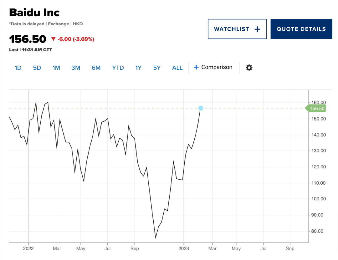The width and height of the screenshot is (338, 260).
Task: Show ALL historical data range
Action: pos(177,68)
